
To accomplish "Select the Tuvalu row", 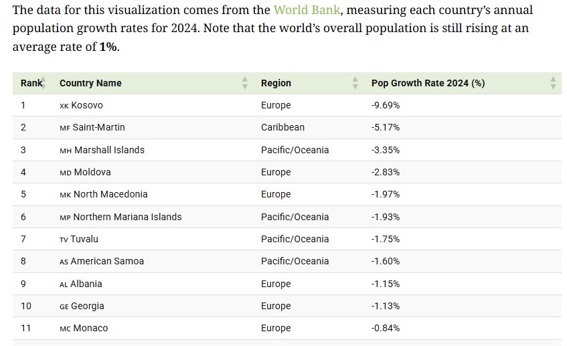I will (x=84, y=239).
